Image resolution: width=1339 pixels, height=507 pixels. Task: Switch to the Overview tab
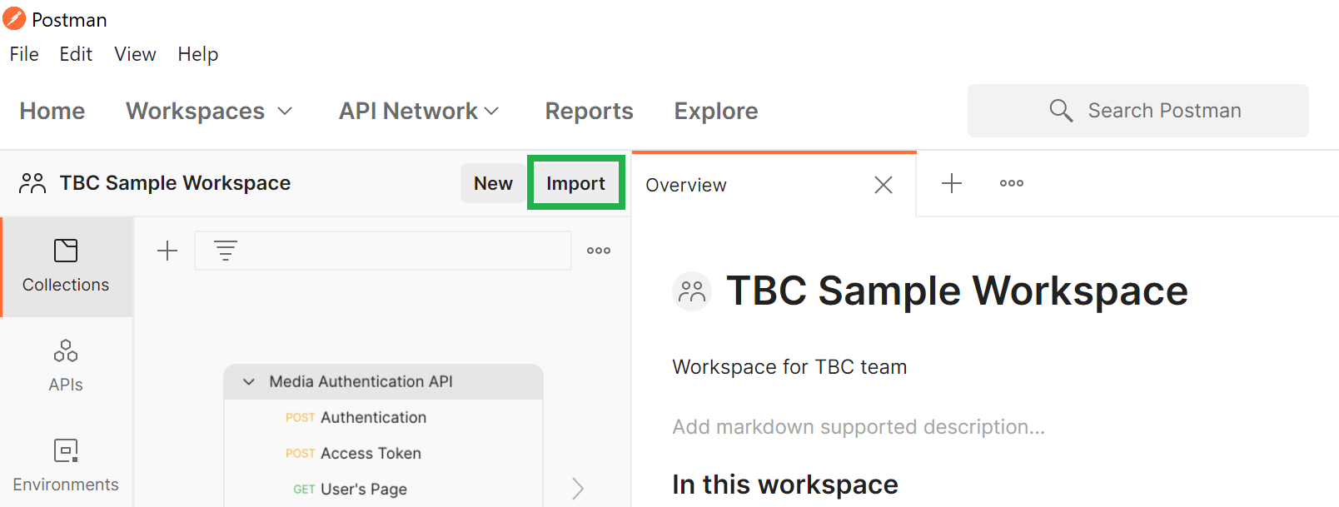tap(686, 185)
